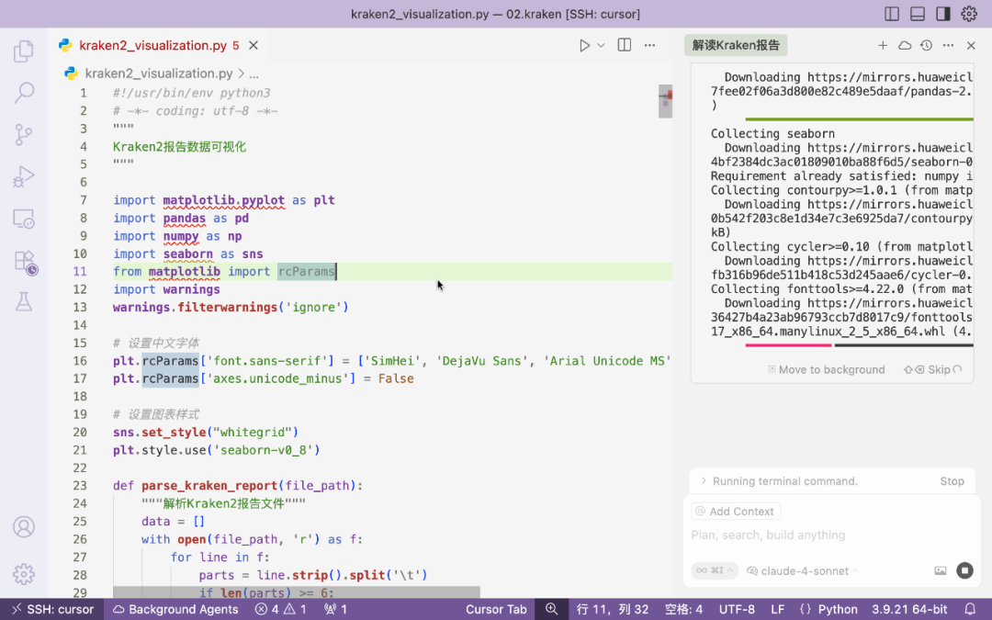Viewport: 992px width, 620px height.
Task: Open the claude-4-sonnet model dropdown
Action: click(802, 570)
